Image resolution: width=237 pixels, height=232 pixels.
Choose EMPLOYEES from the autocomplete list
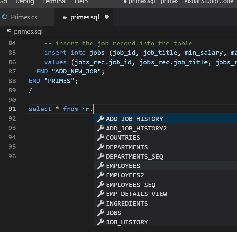[123, 166]
